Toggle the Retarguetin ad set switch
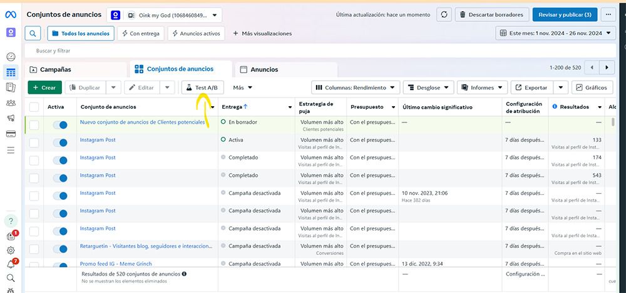 click(60, 249)
